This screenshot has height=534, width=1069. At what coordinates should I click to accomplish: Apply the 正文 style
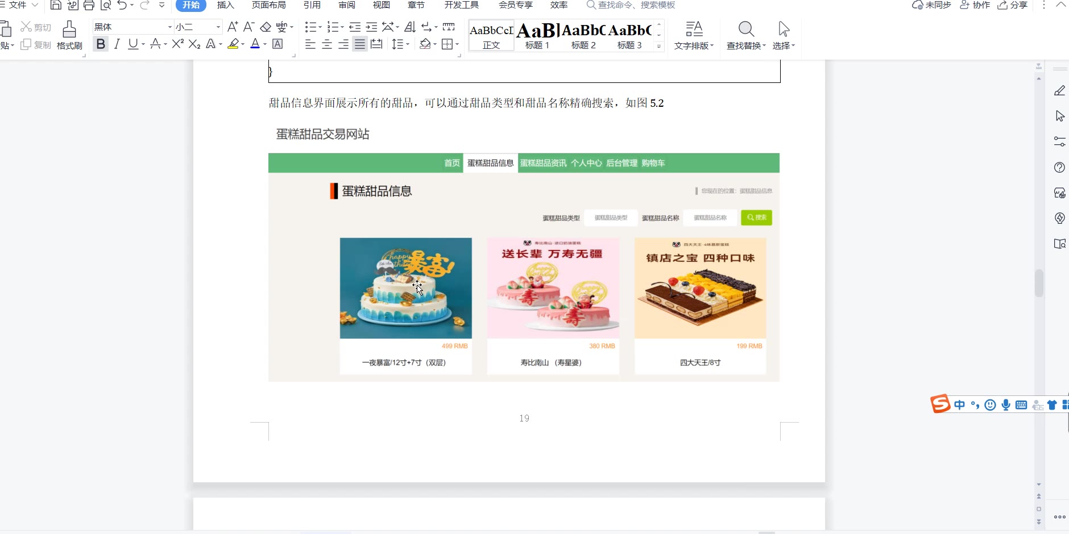point(491,36)
